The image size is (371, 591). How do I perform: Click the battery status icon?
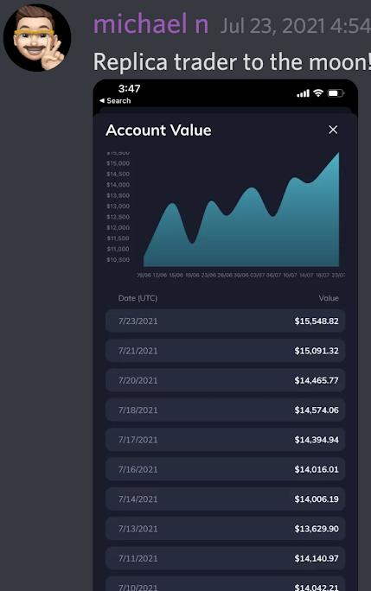[336, 93]
